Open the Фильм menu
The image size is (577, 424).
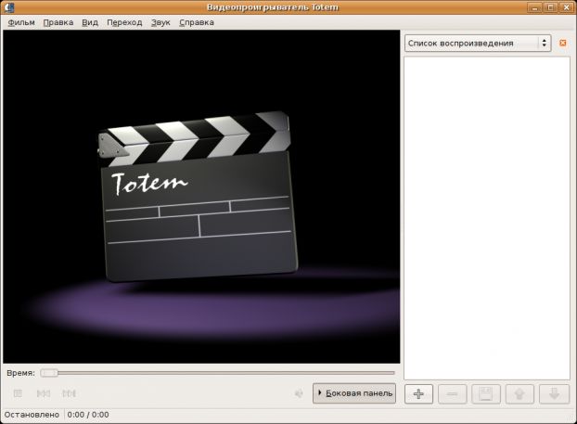20,21
